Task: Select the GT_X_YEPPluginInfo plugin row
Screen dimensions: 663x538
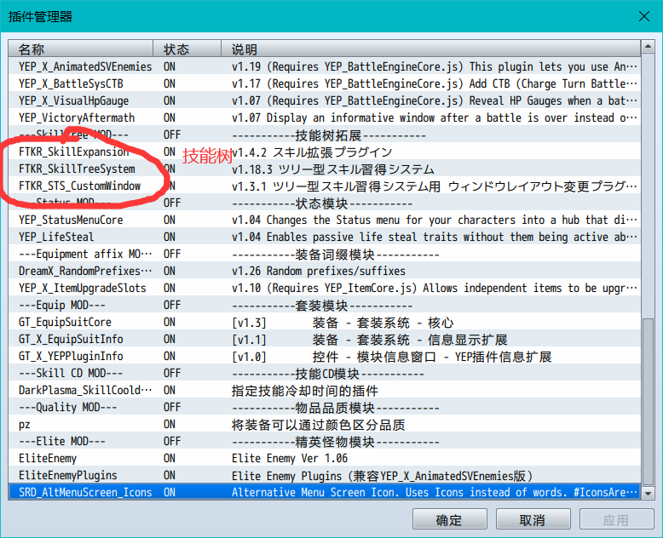Action: pos(325,356)
